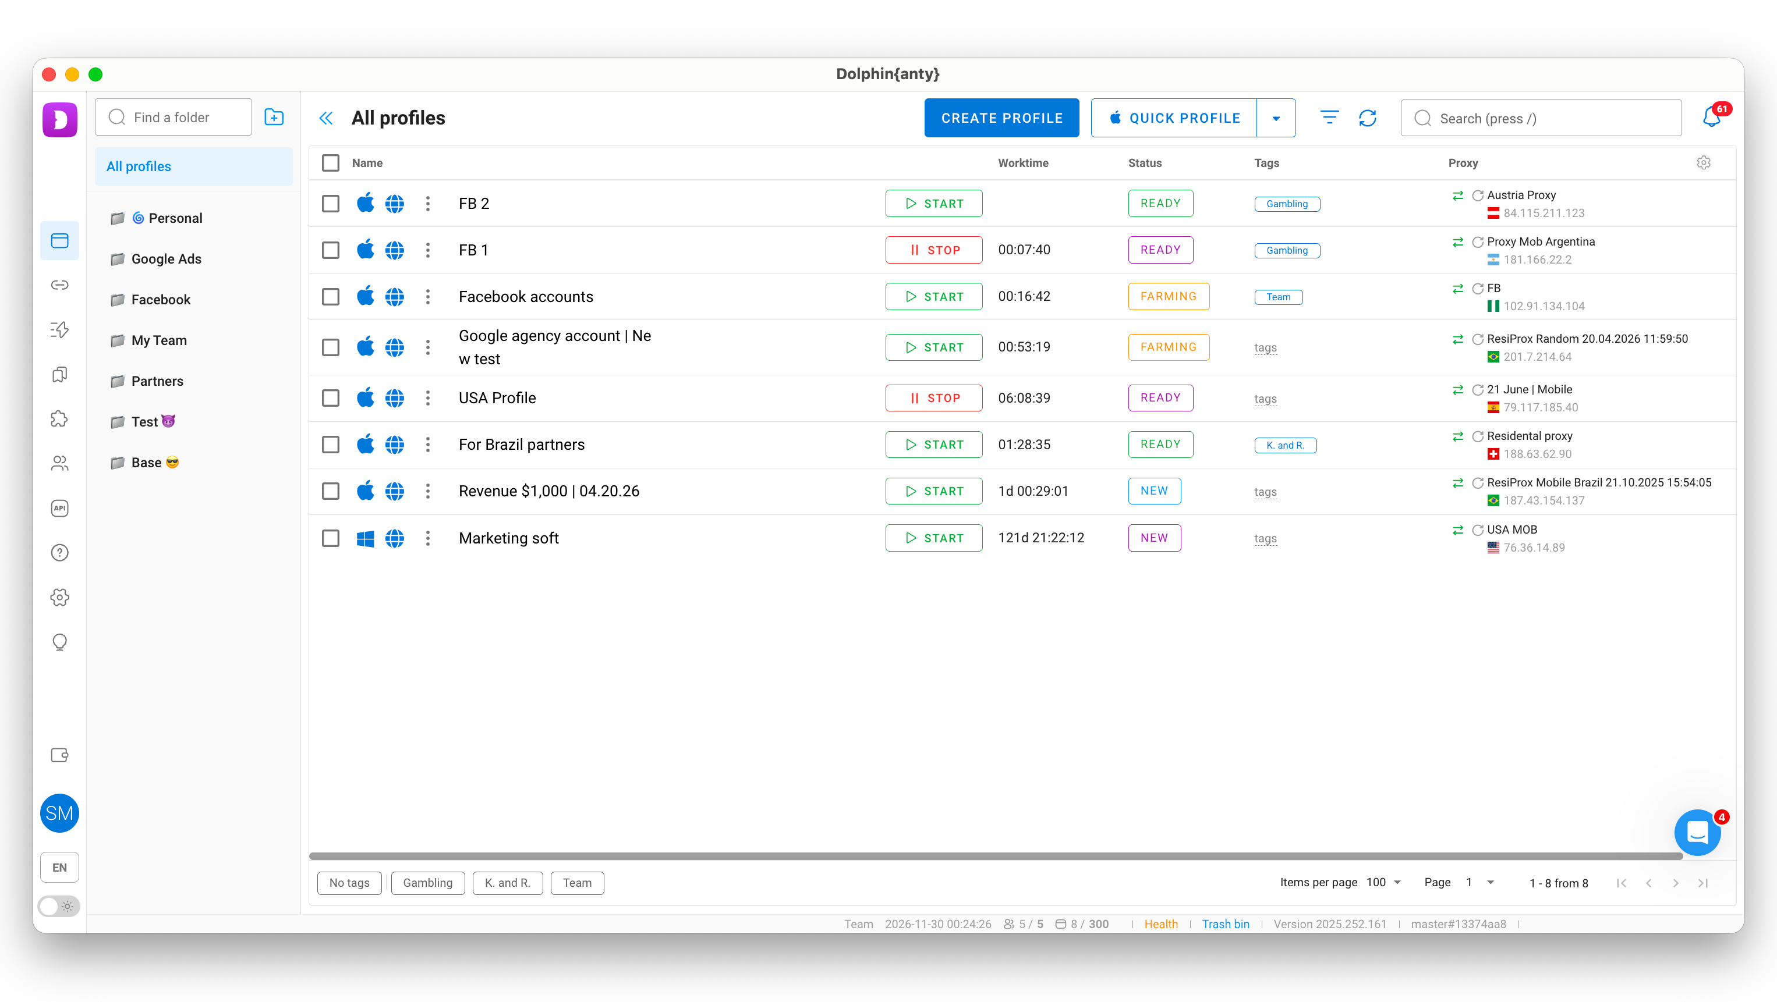Click QUICK PROFILE button
The image size is (1777, 1002).
[1174, 118]
